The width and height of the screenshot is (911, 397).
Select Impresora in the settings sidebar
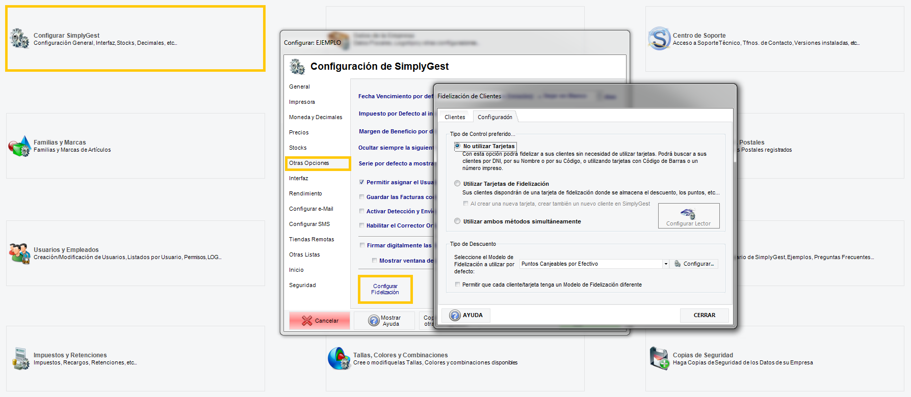[x=302, y=102]
